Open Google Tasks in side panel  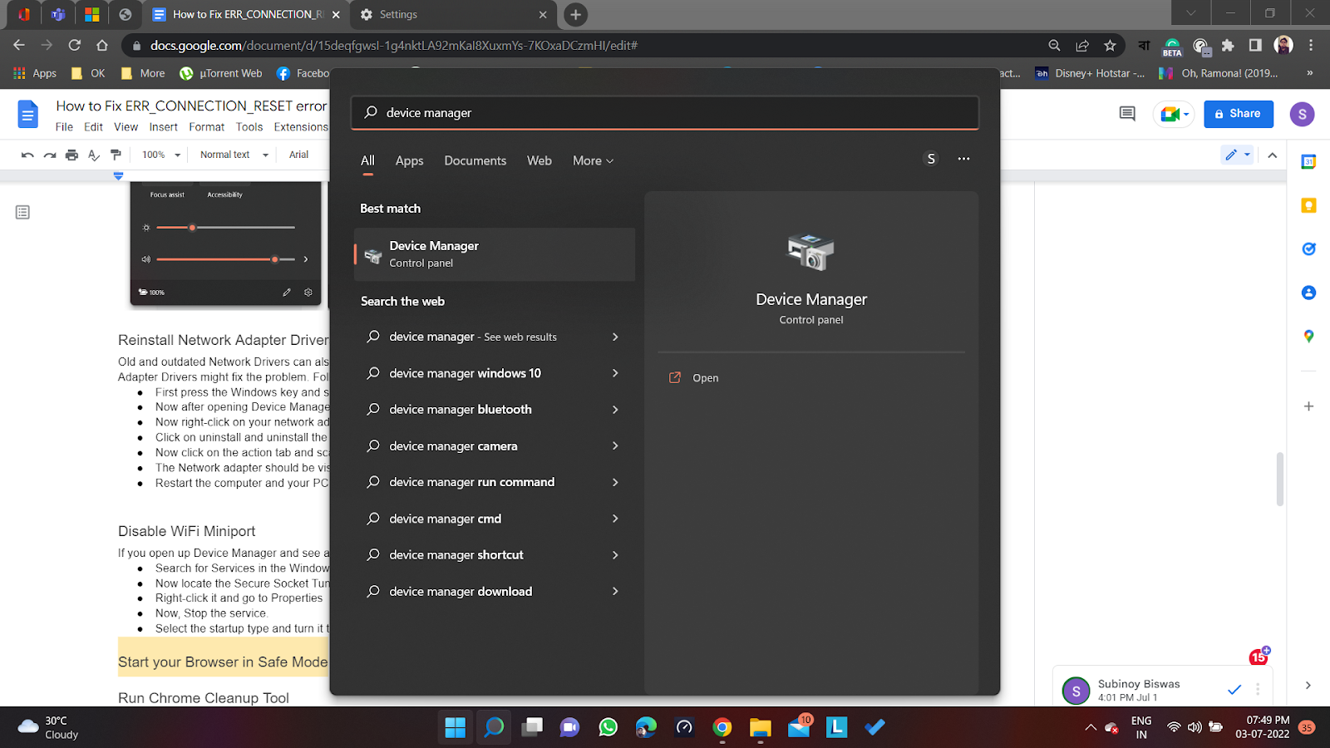pyautogui.click(x=1308, y=249)
